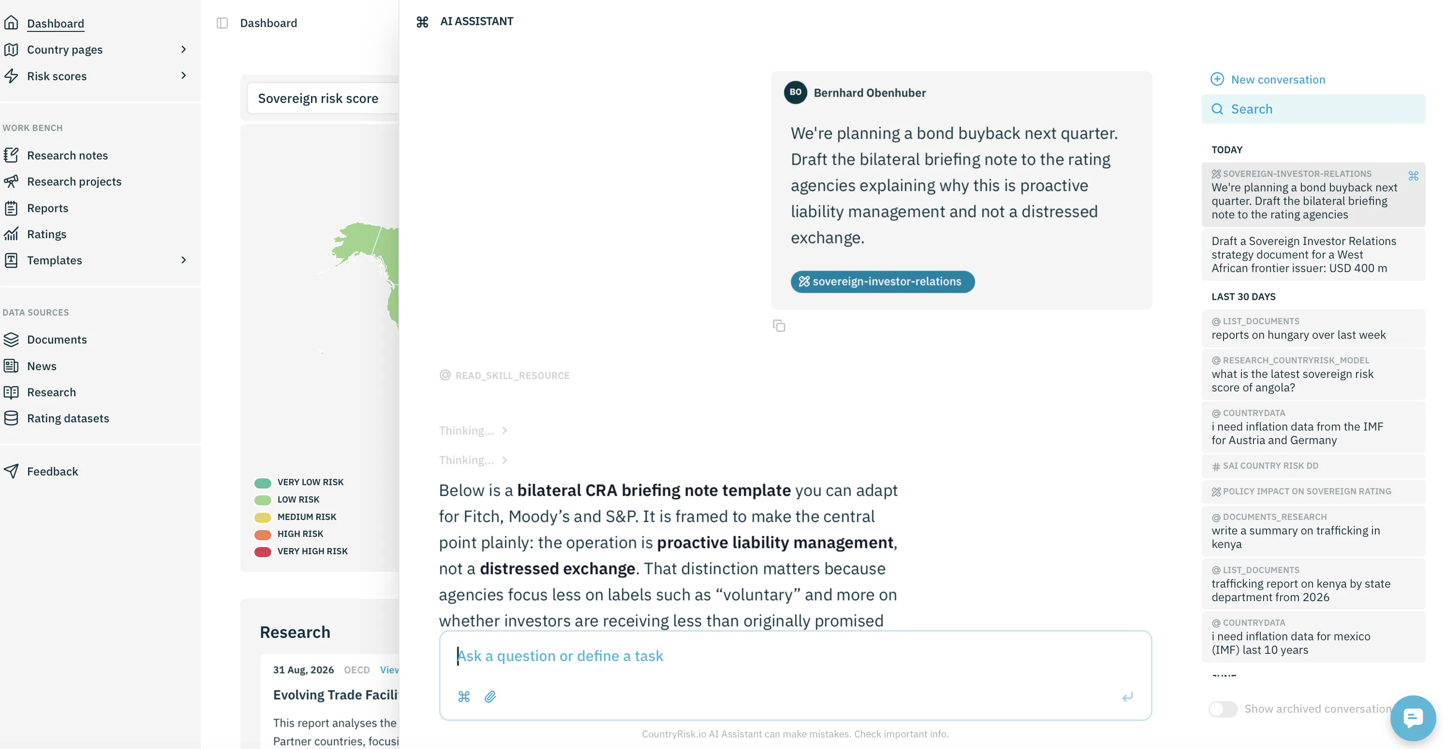Expand the Country pages menu
This screenshot has width=1445, height=749.
(94, 49)
